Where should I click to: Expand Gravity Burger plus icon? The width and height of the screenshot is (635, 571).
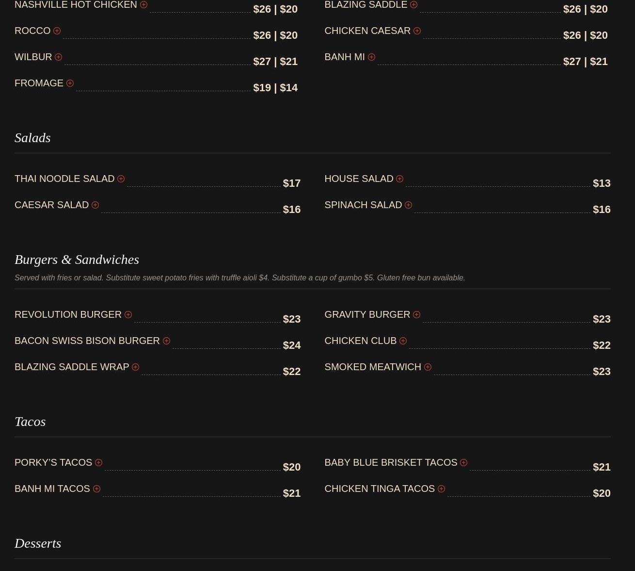[x=416, y=315]
